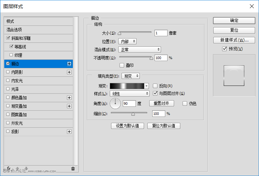Uncheck the 斜面和浮雕 checkbox

[8, 38]
